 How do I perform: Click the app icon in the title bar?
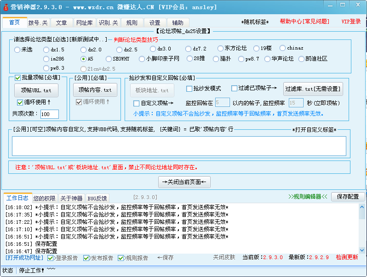6,7
